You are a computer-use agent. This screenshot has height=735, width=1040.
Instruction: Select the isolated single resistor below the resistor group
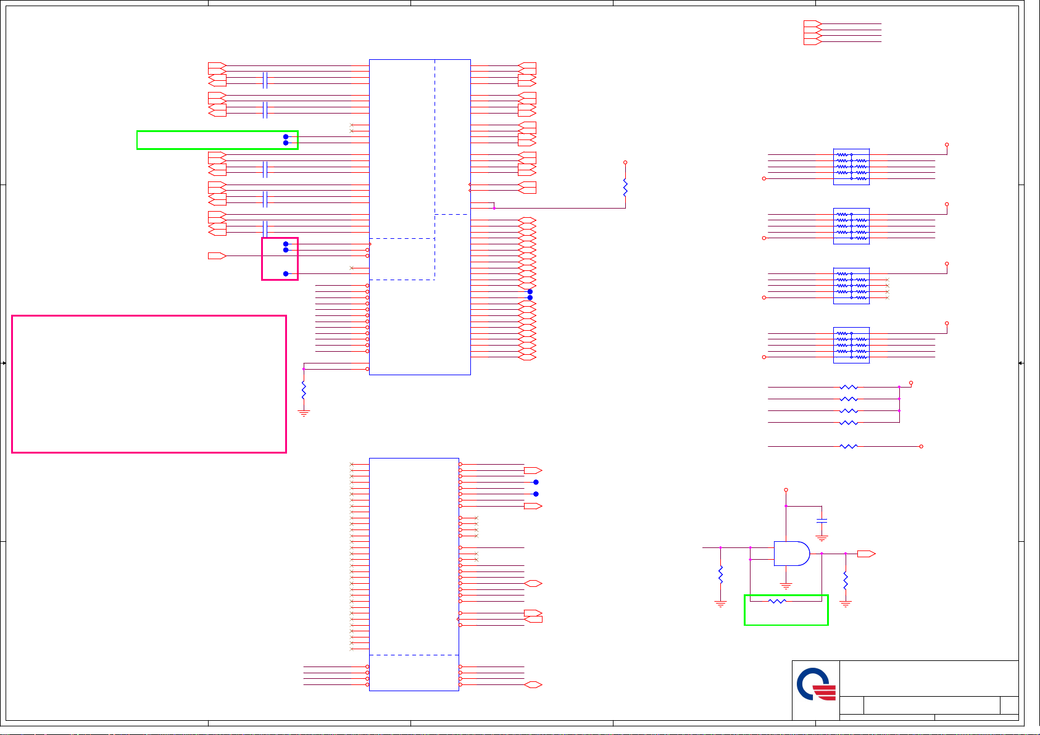pyautogui.click(x=849, y=446)
